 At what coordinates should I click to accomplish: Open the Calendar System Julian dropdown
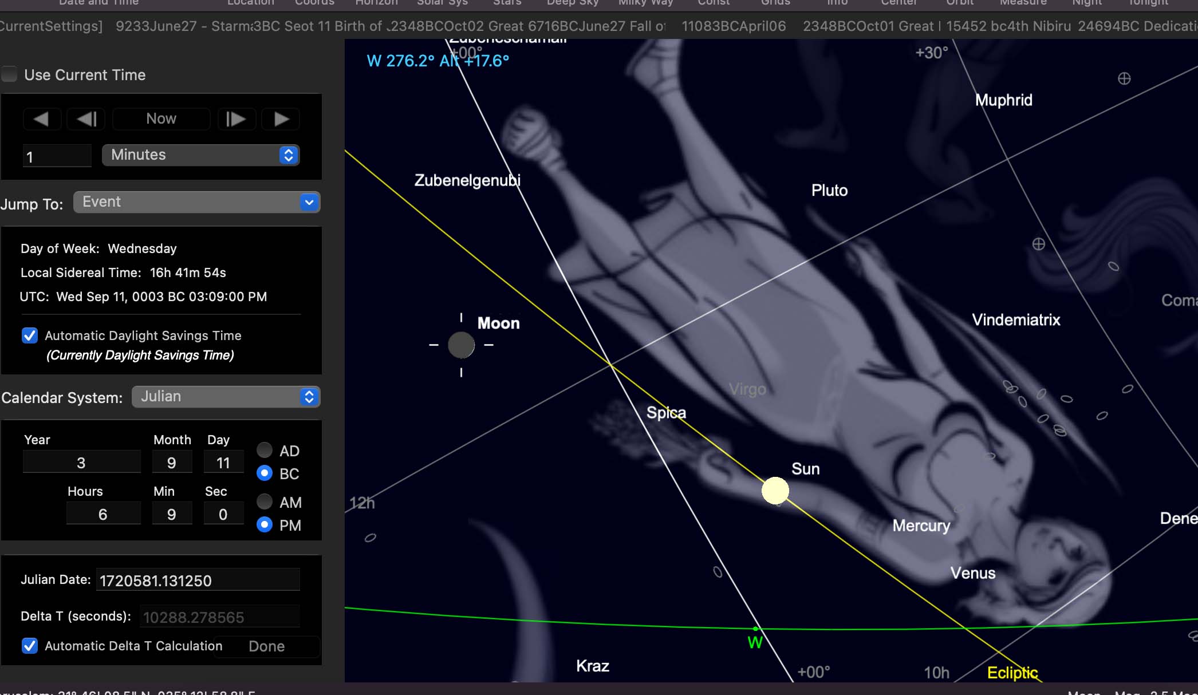coord(226,397)
